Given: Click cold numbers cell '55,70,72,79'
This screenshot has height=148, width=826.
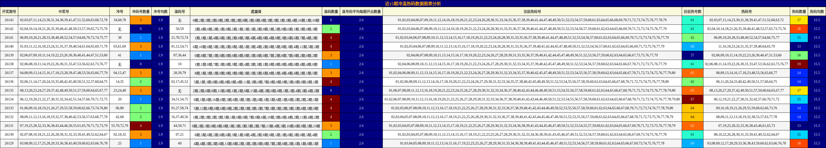Looking at the screenshot, I should (120, 126).
